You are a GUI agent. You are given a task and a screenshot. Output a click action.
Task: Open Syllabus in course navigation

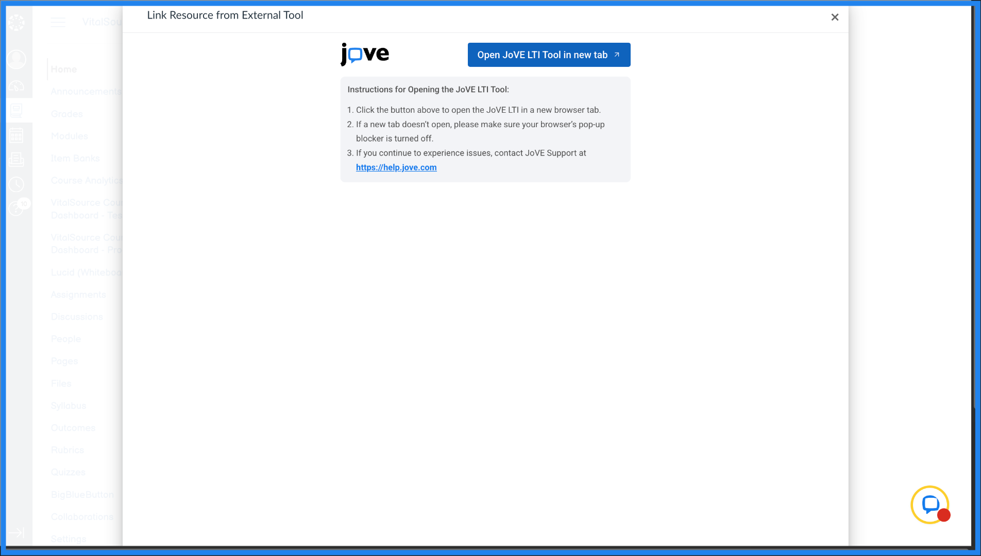(69, 406)
